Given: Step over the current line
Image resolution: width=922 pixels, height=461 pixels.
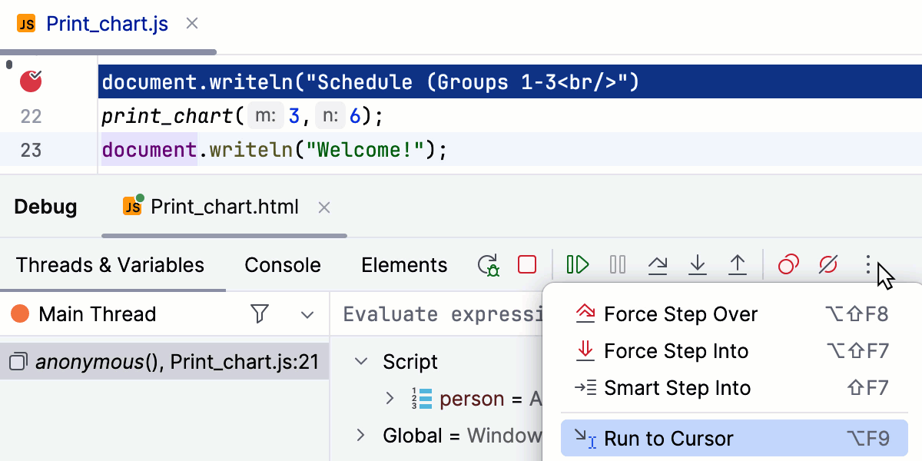Looking at the screenshot, I should (658, 264).
